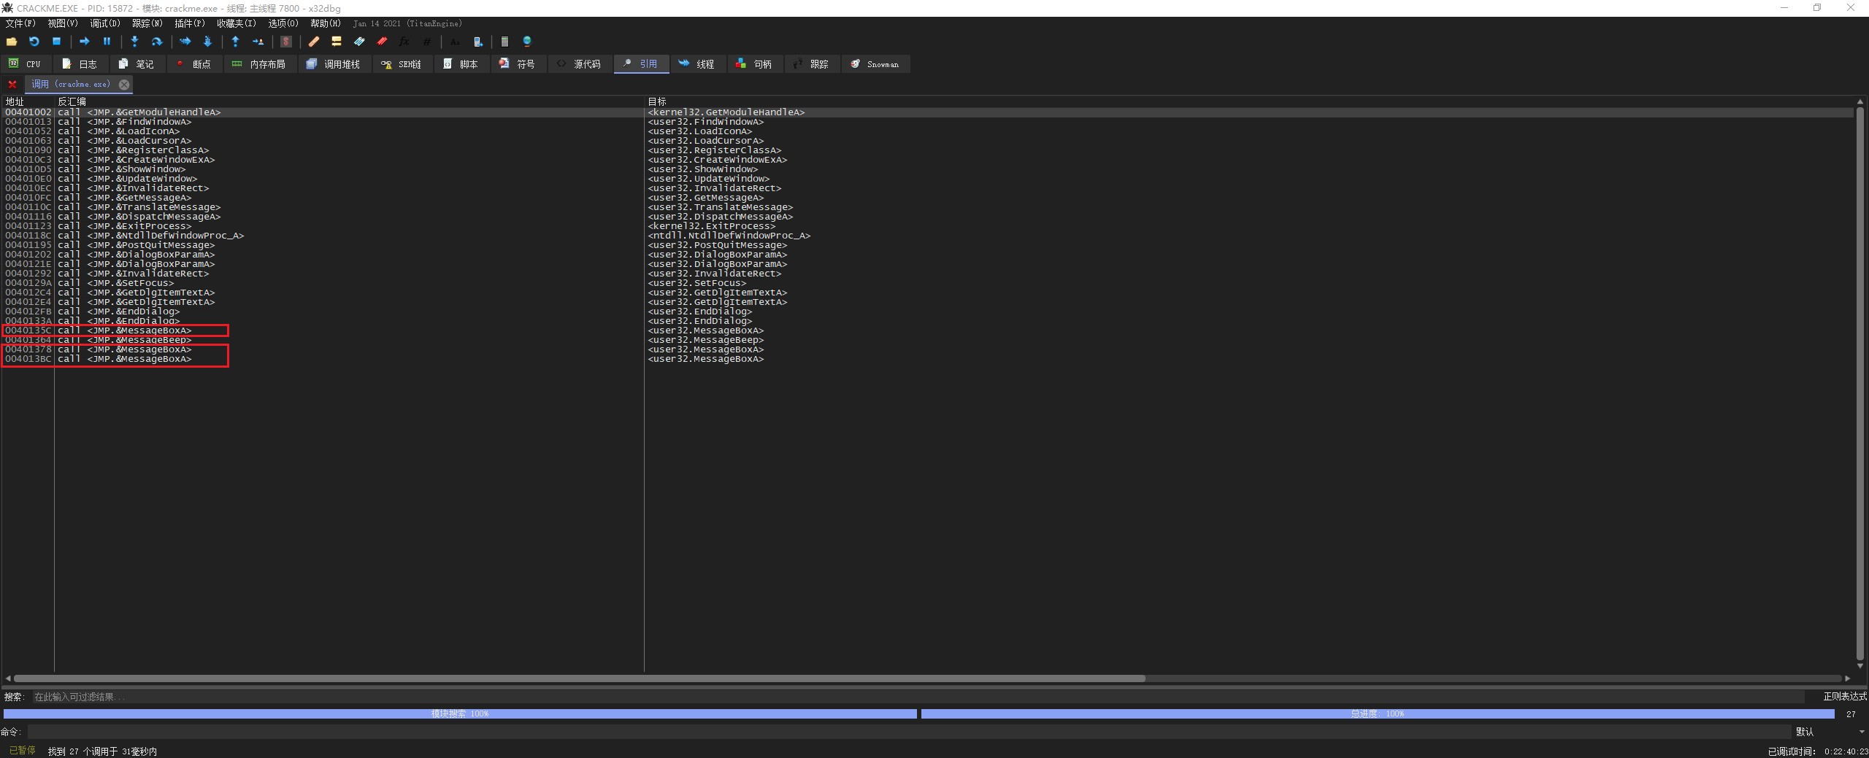This screenshot has width=1869, height=758.
Task: Click the red X close-all button
Action: [x=12, y=85]
